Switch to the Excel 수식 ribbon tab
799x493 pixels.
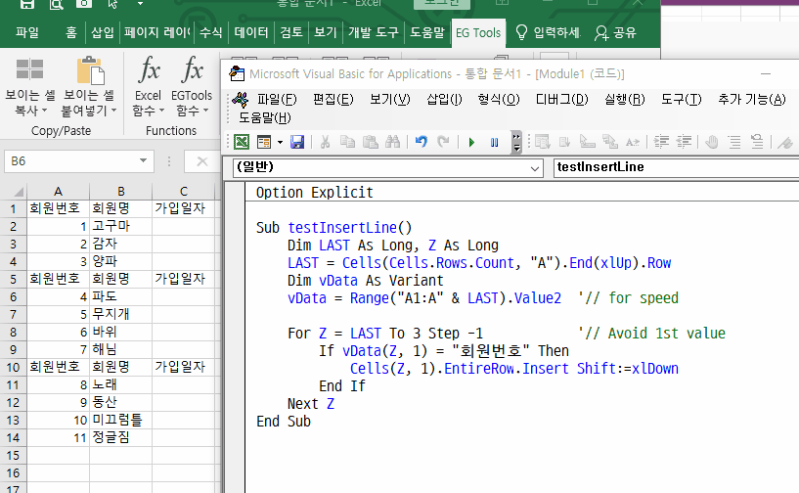pyautogui.click(x=211, y=32)
